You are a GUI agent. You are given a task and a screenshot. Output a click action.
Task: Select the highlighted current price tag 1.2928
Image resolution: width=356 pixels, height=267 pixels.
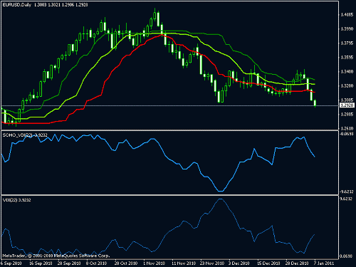[x=347, y=105]
